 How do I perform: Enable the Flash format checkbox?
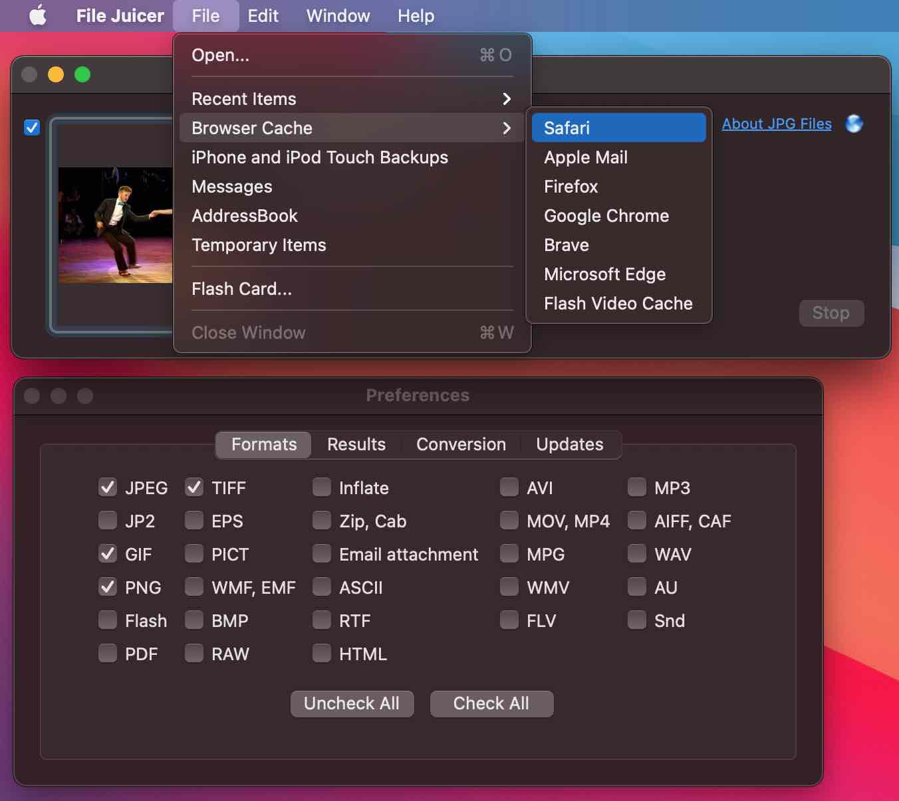click(x=108, y=620)
